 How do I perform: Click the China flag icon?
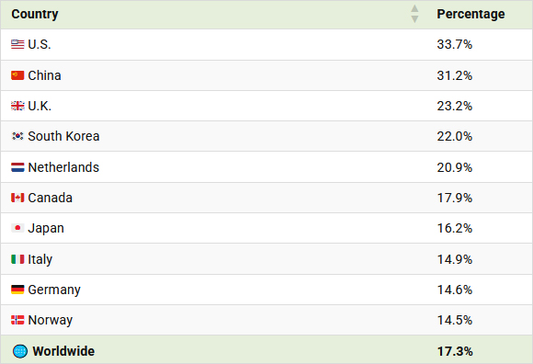coord(17,75)
